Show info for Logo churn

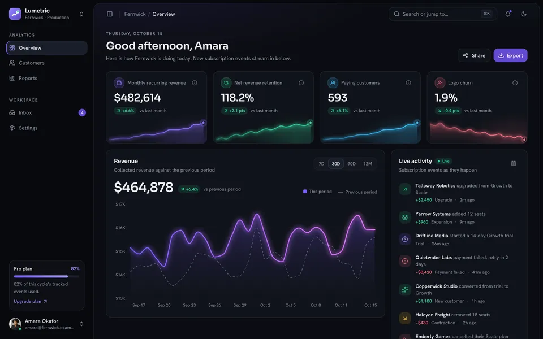coord(515,82)
